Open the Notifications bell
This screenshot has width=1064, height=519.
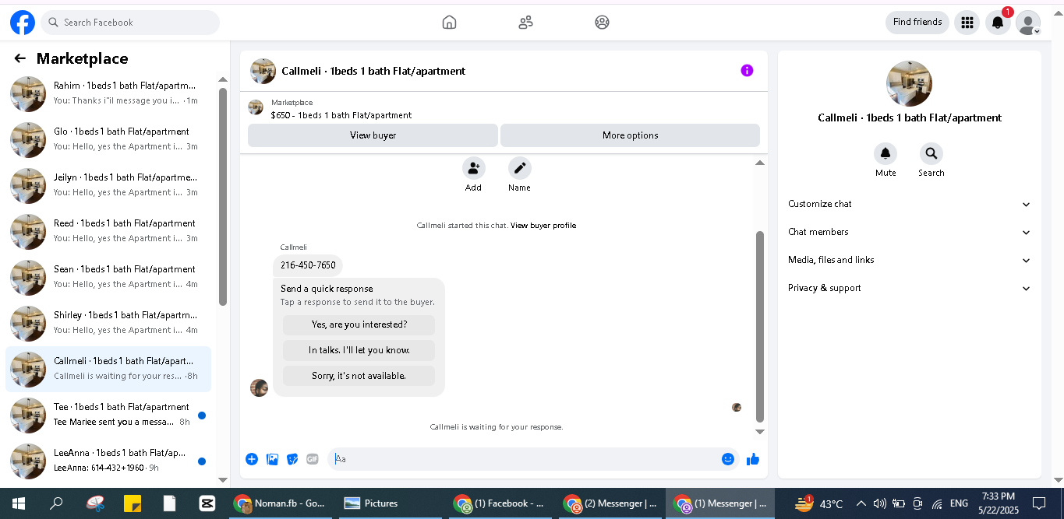[x=998, y=23]
